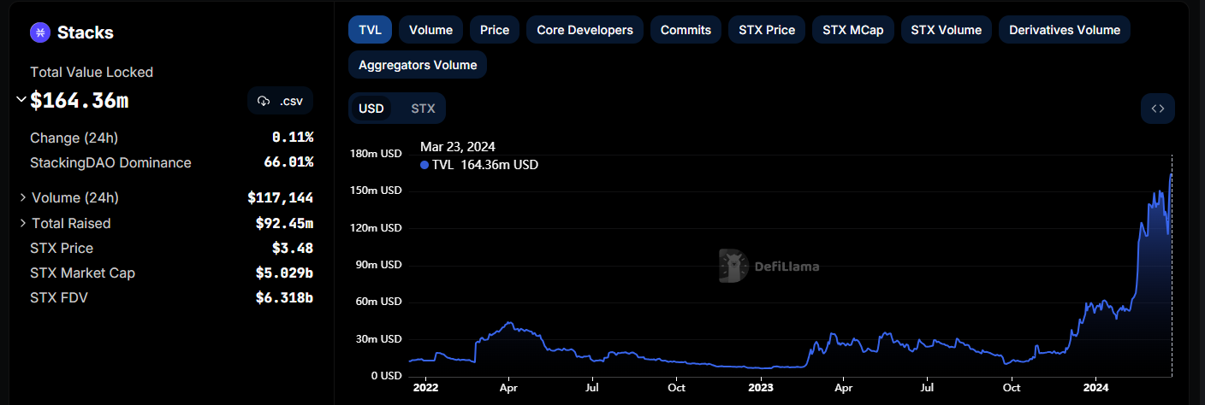Switch chart denomination to USD

point(371,109)
